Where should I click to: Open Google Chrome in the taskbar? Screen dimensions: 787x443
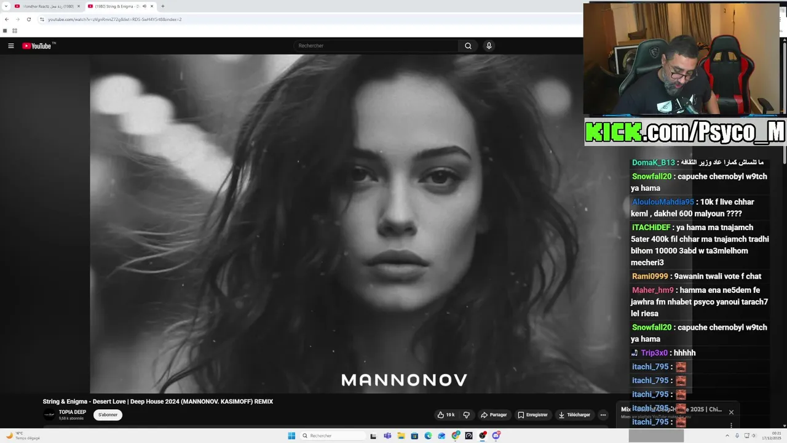tap(456, 436)
